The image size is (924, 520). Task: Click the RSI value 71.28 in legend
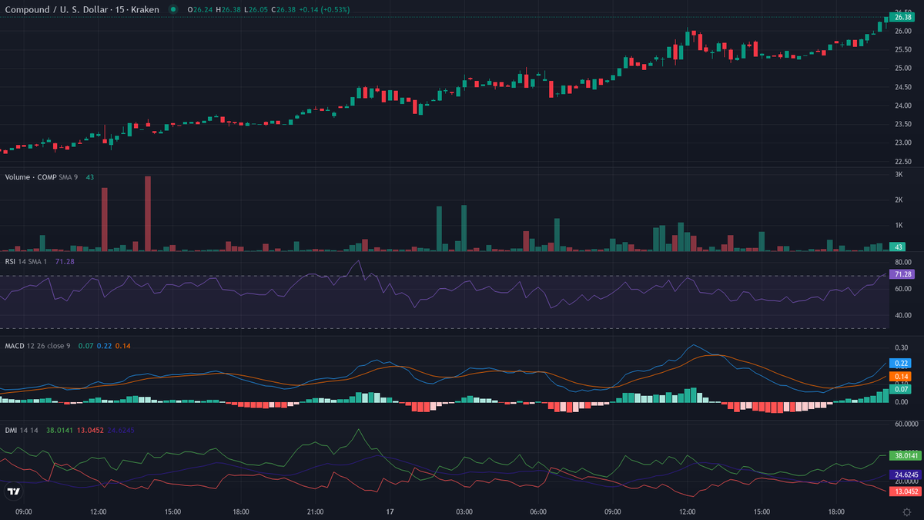66,262
